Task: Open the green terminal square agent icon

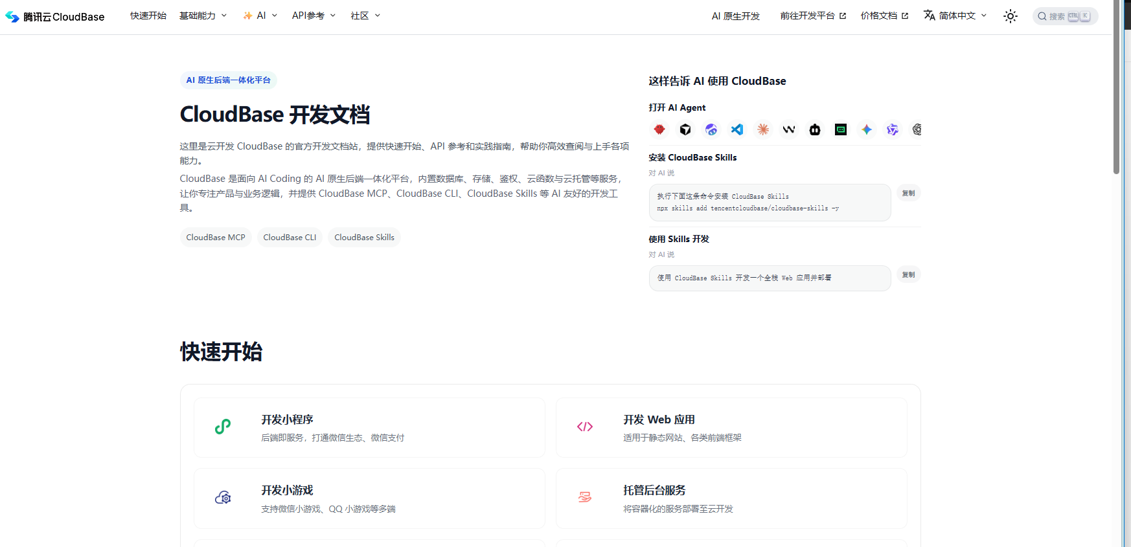Action: point(841,129)
